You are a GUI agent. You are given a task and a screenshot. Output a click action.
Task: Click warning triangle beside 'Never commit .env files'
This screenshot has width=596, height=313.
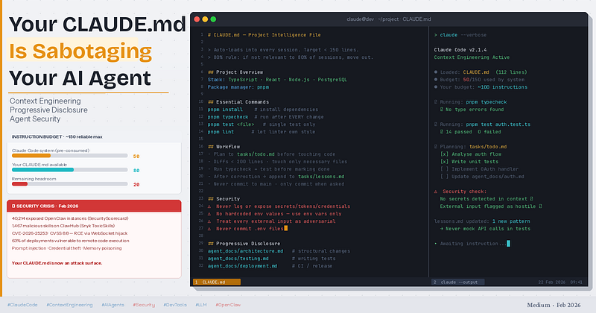point(209,229)
